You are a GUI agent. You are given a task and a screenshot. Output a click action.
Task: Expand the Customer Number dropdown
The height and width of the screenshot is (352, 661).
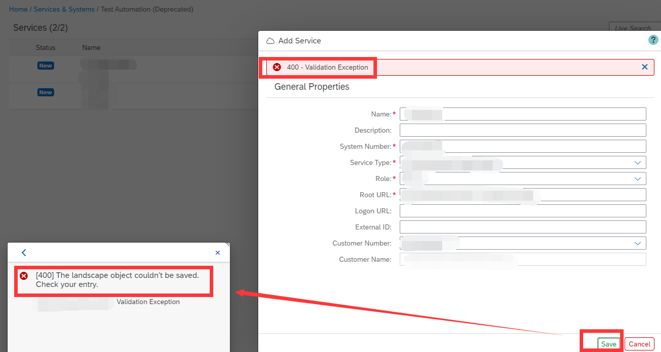(x=637, y=243)
